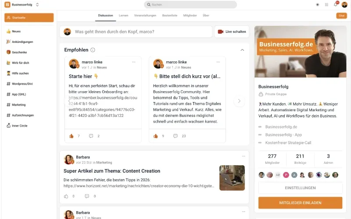Screen dimensions: 351x219
Task: Click the Mitglieder einladen button
Action: click(x=300, y=203)
